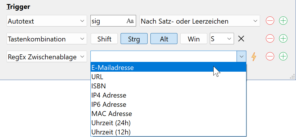Open the key letter S dropdown
The image size is (296, 137).
coord(222,39)
